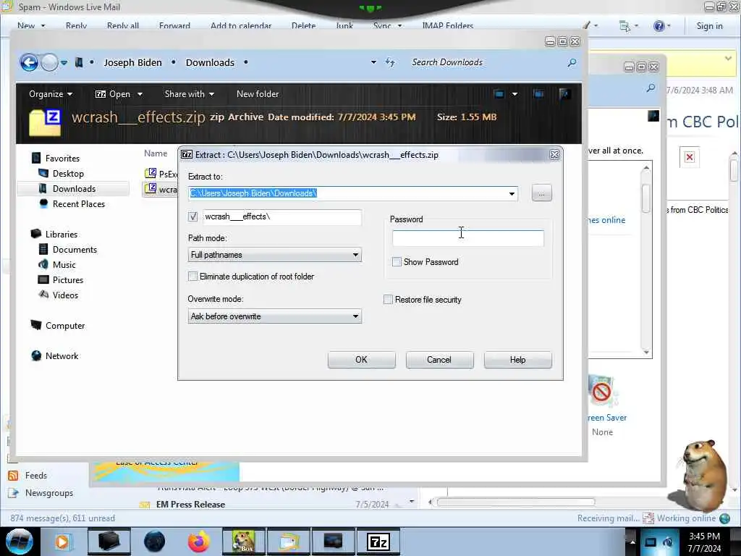Select Recent Places in navigation pane
This screenshot has height=556, width=741.
point(78,203)
